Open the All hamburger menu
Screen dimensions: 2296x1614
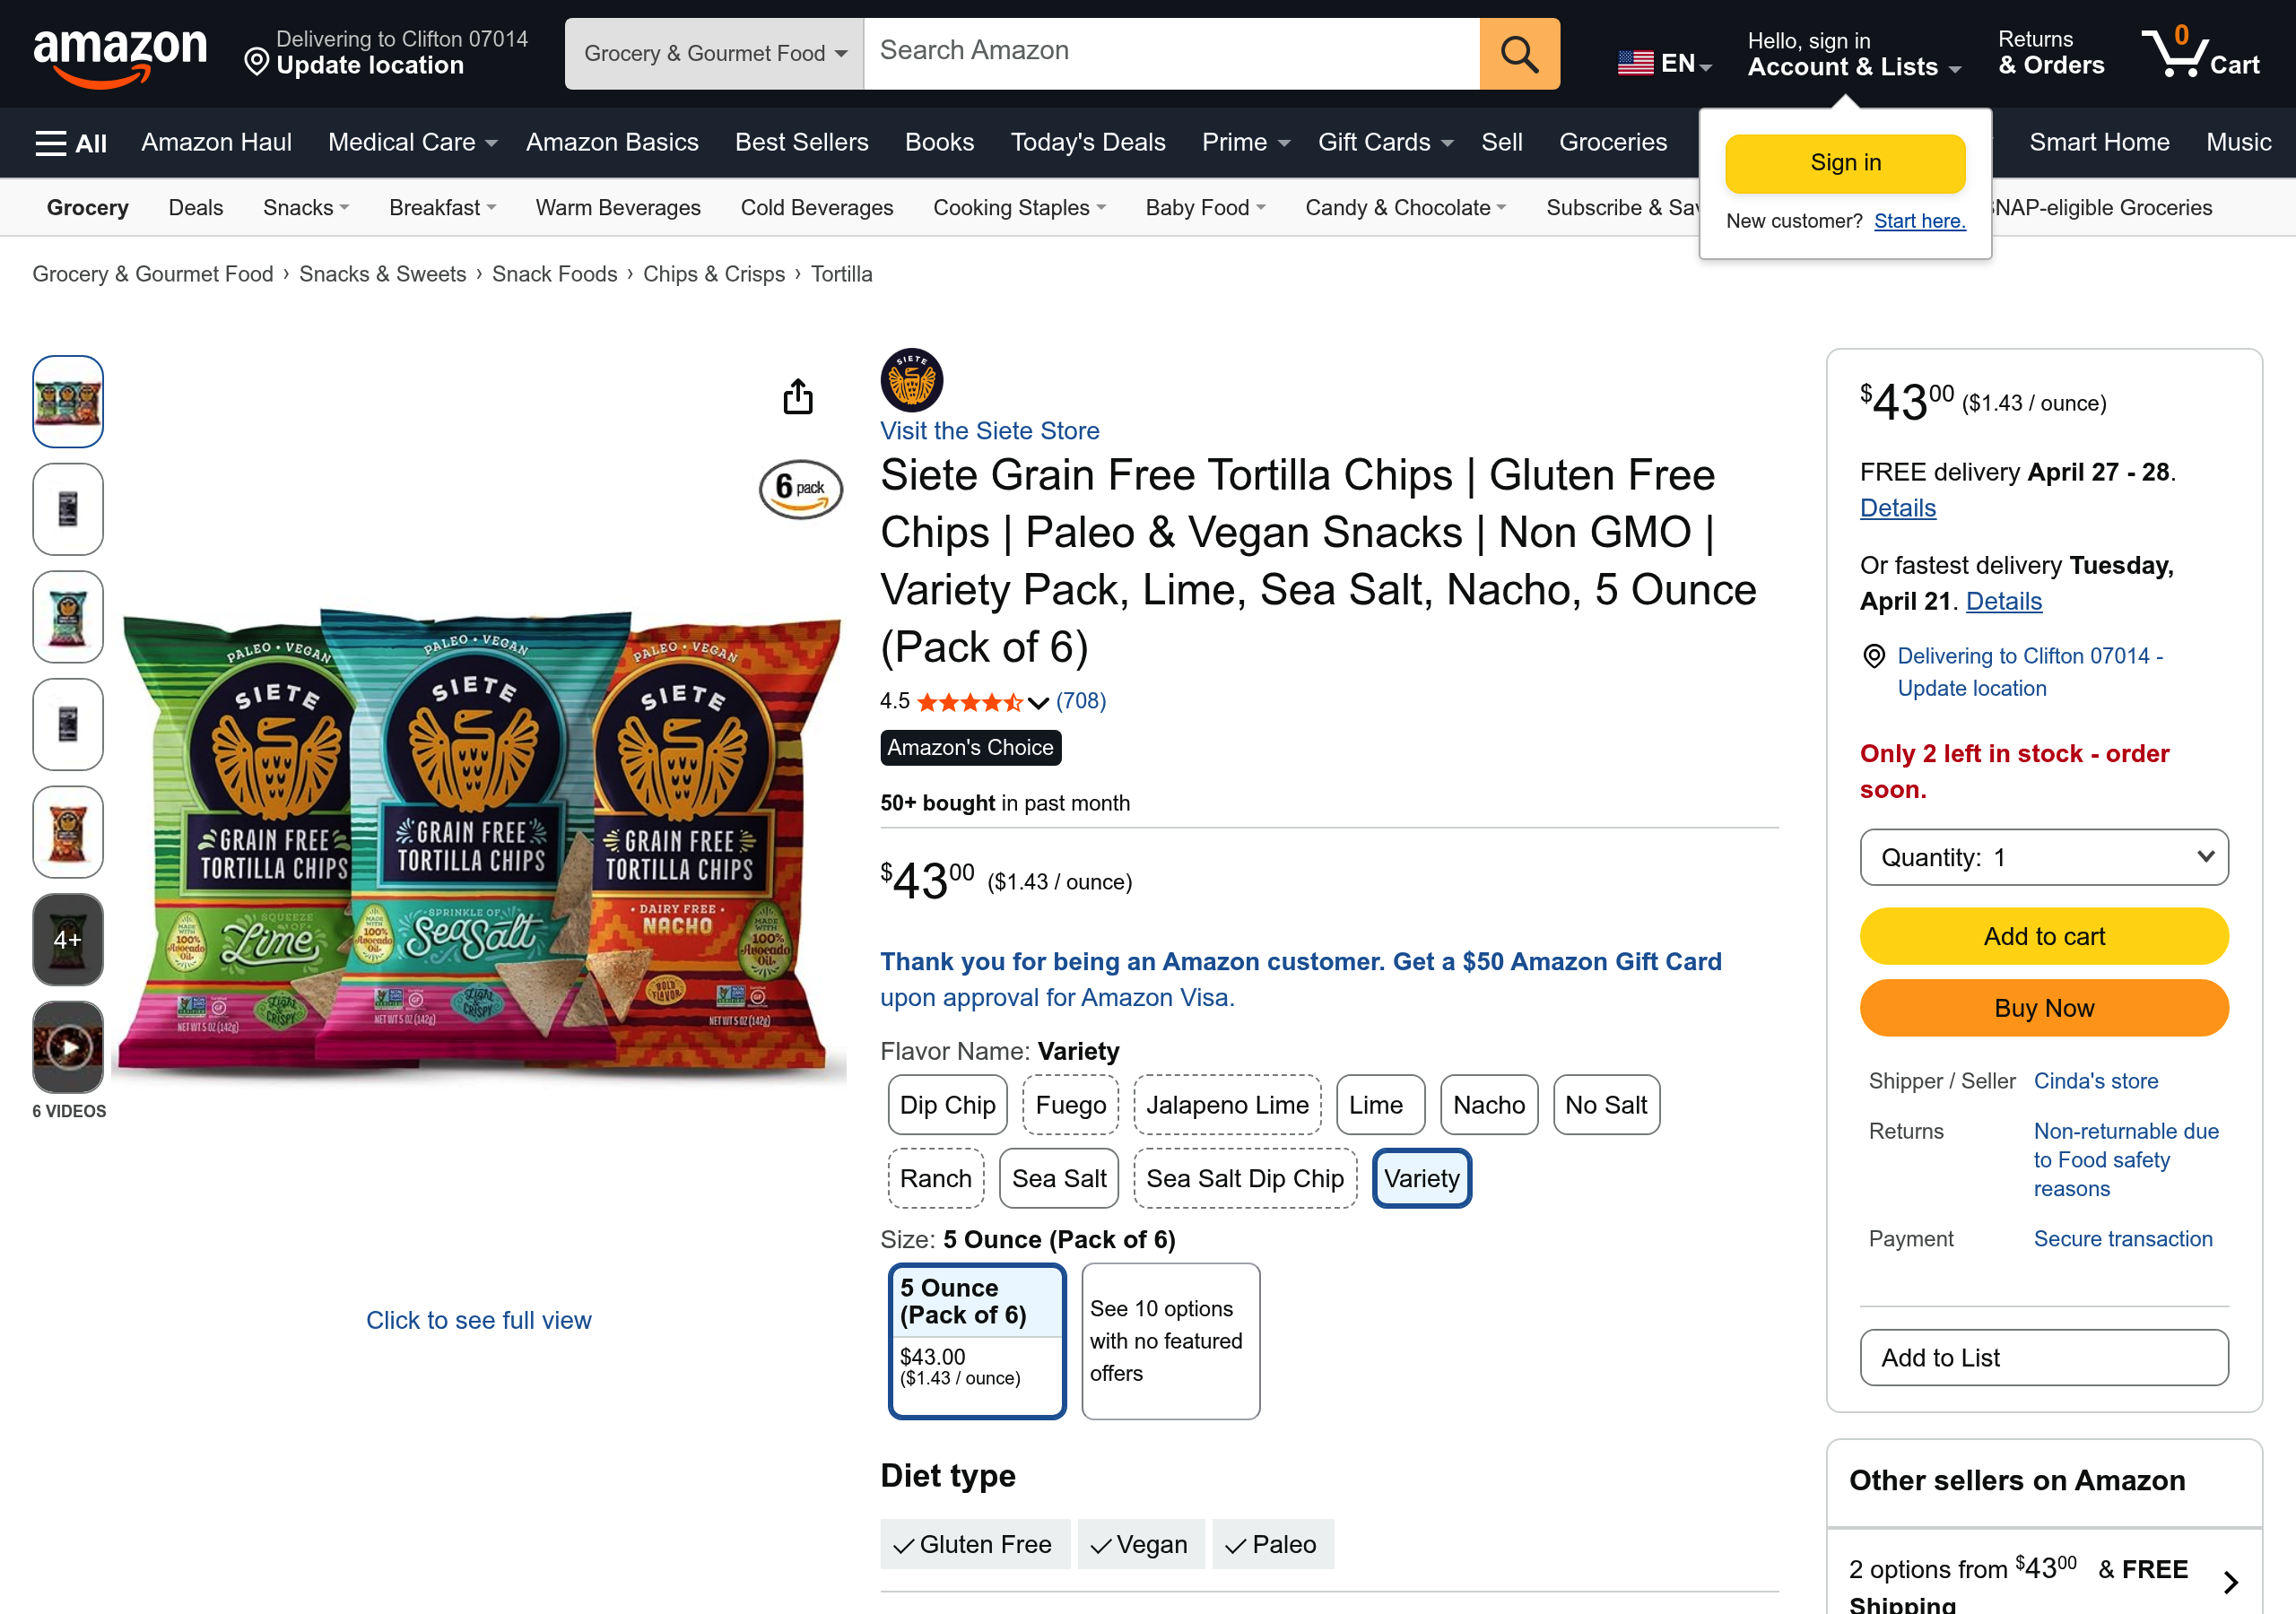69,142
